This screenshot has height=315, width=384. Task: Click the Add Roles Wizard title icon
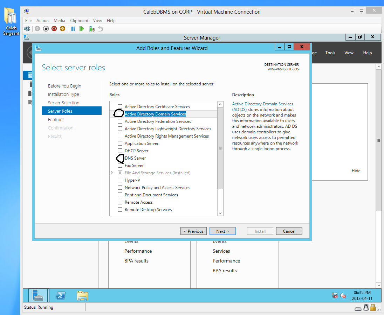38,48
